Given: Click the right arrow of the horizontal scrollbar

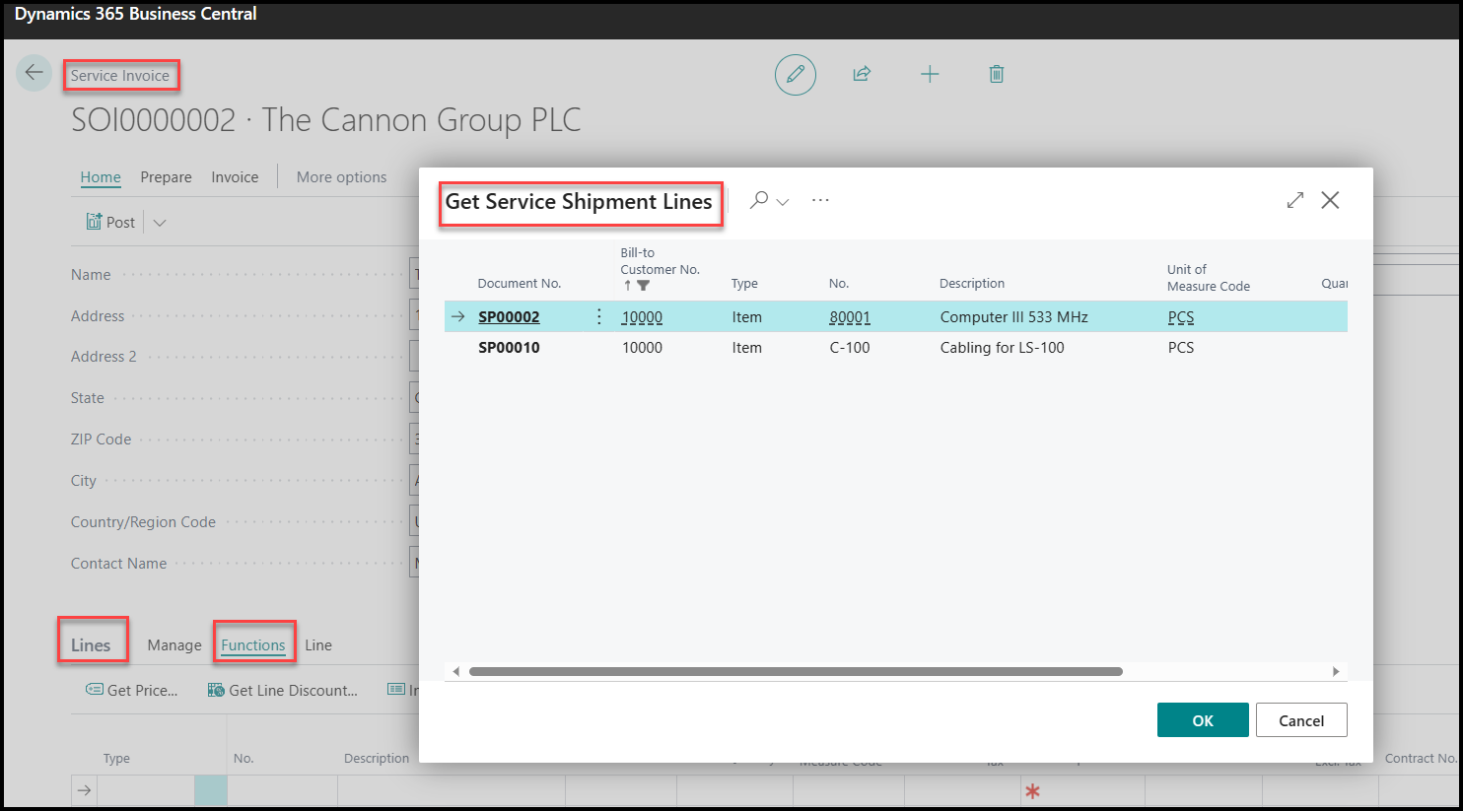Looking at the screenshot, I should coord(1336,672).
